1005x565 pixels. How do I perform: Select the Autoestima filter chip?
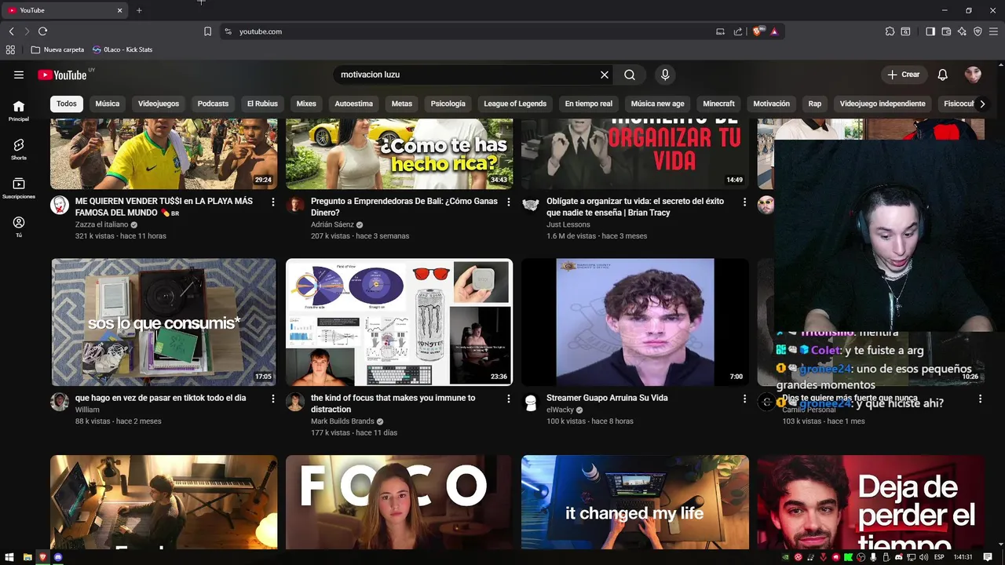pos(354,104)
